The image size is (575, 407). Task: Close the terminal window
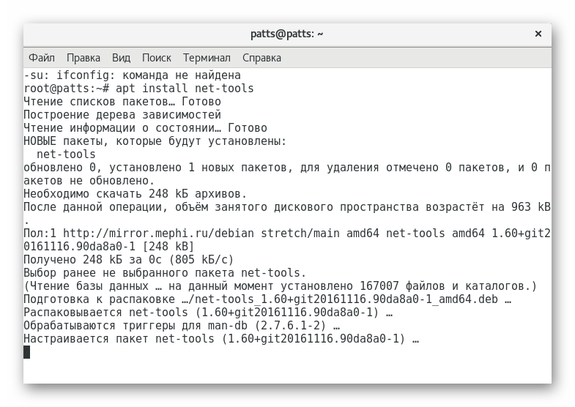(538, 34)
